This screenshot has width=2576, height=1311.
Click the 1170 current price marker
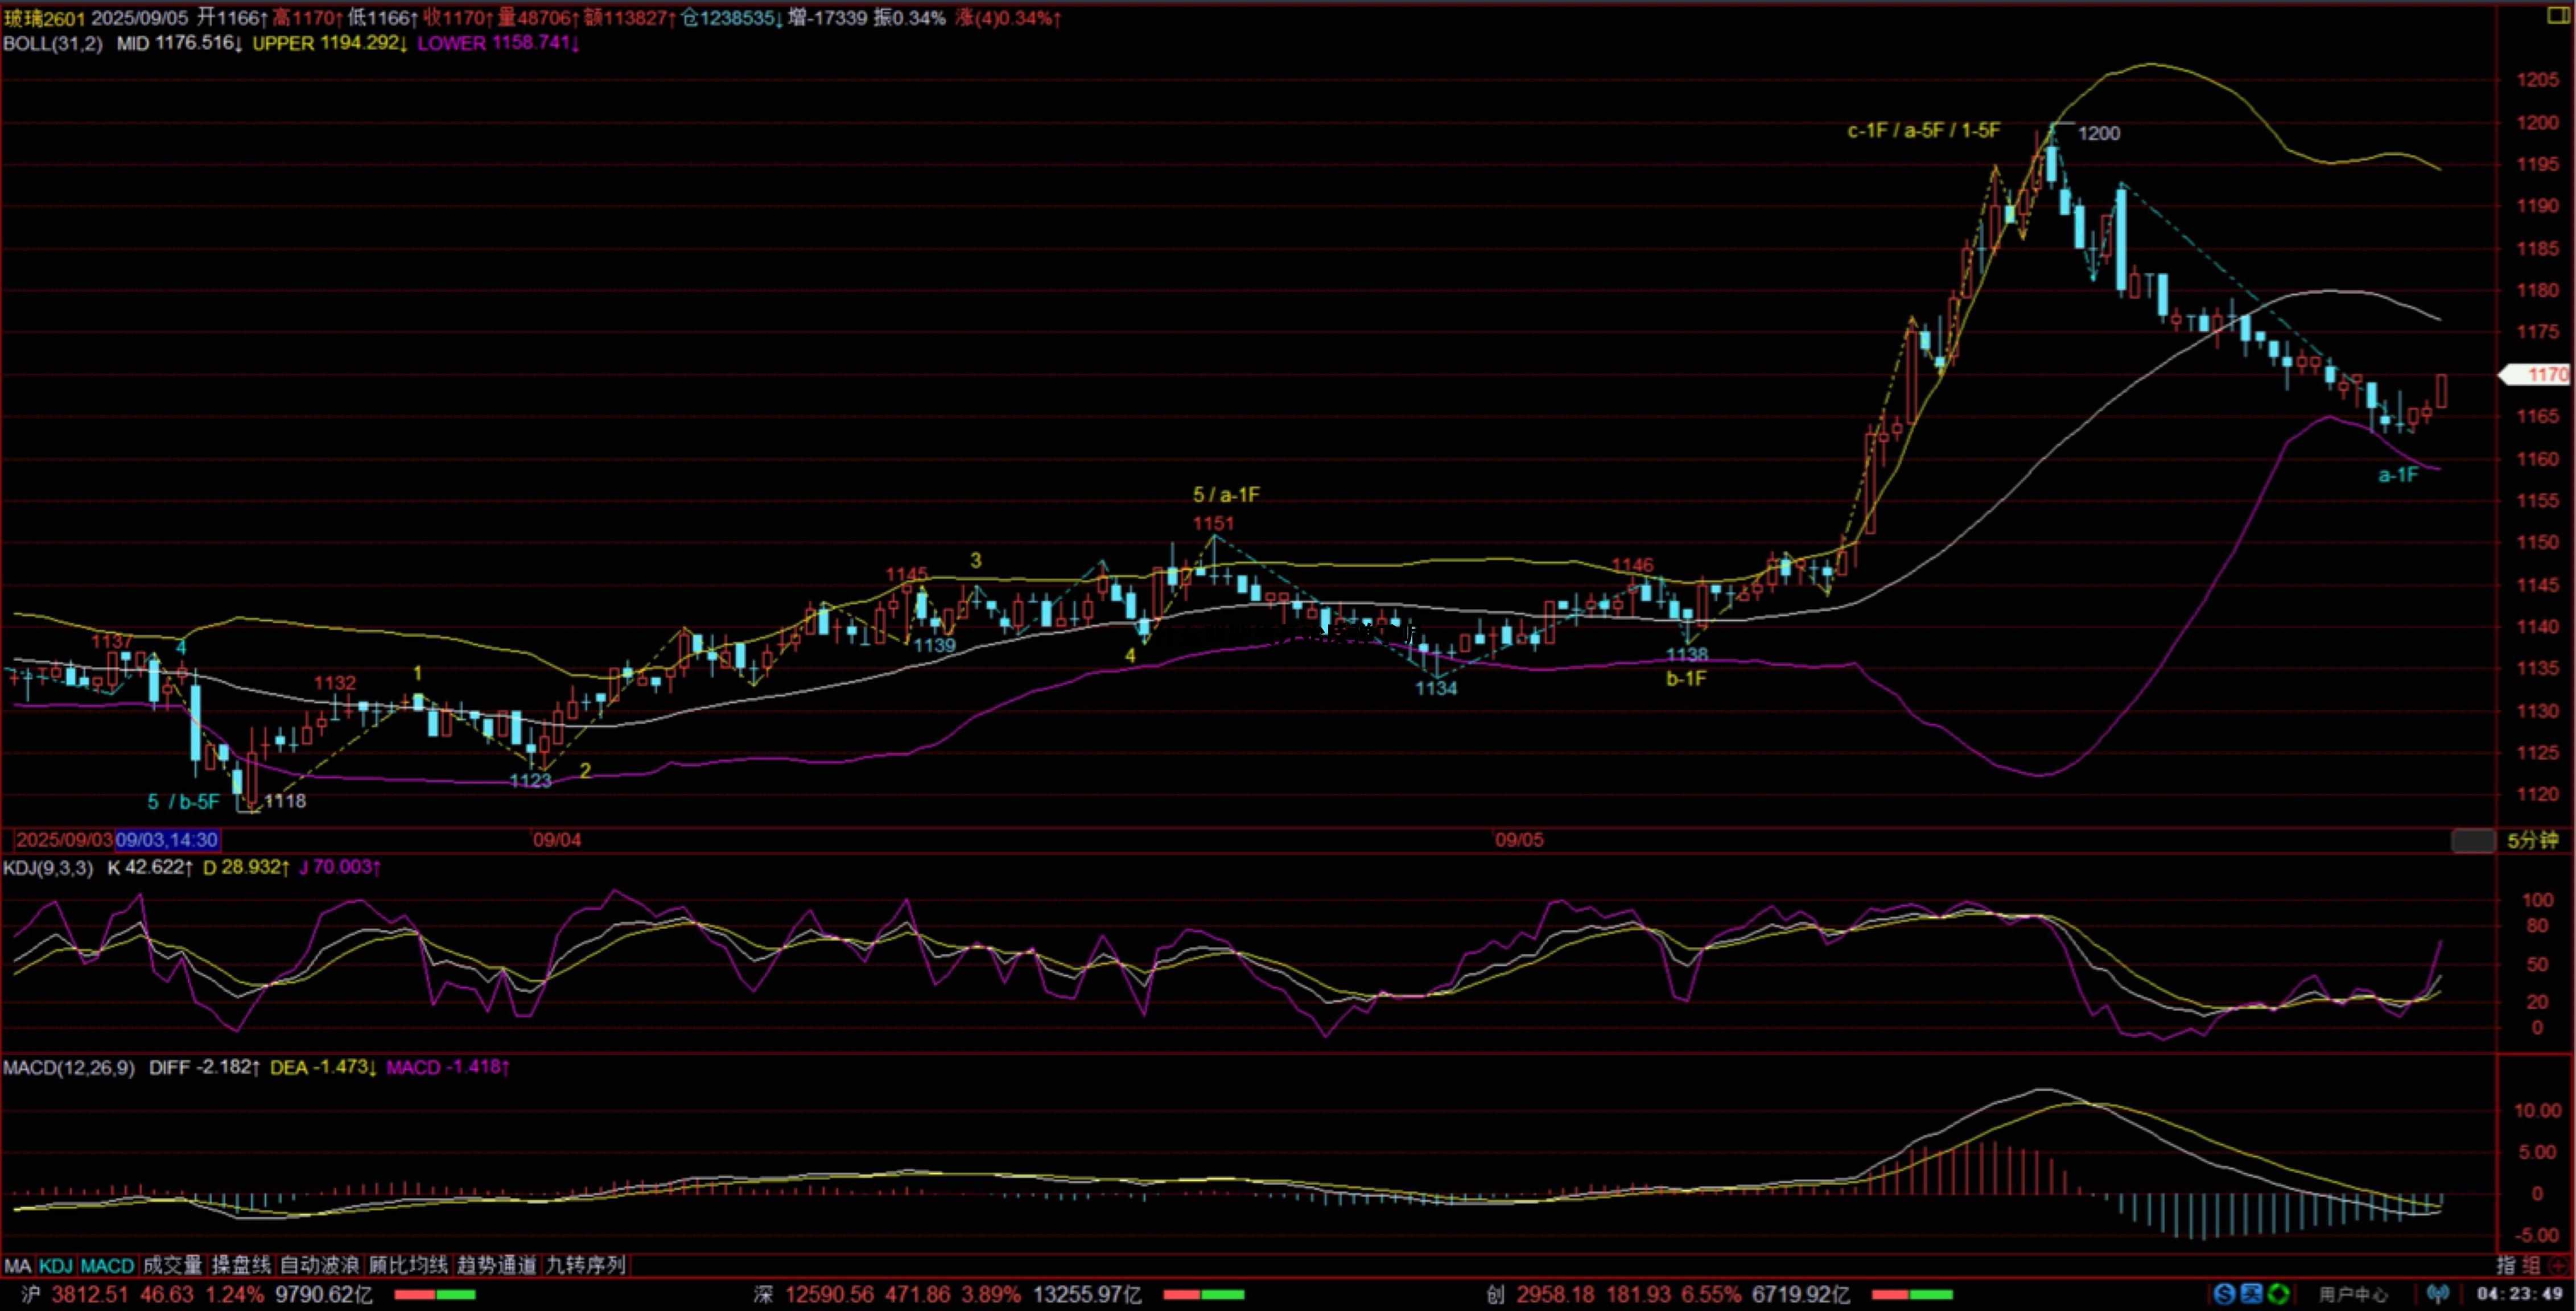coord(2541,374)
